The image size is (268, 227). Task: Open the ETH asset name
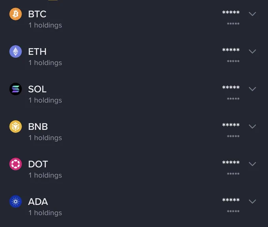(37, 51)
